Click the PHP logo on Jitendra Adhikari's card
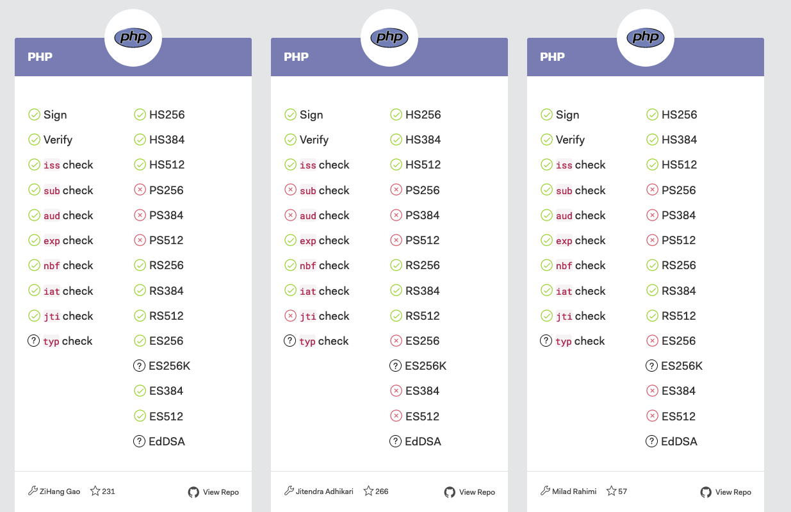The image size is (791, 512). click(389, 38)
